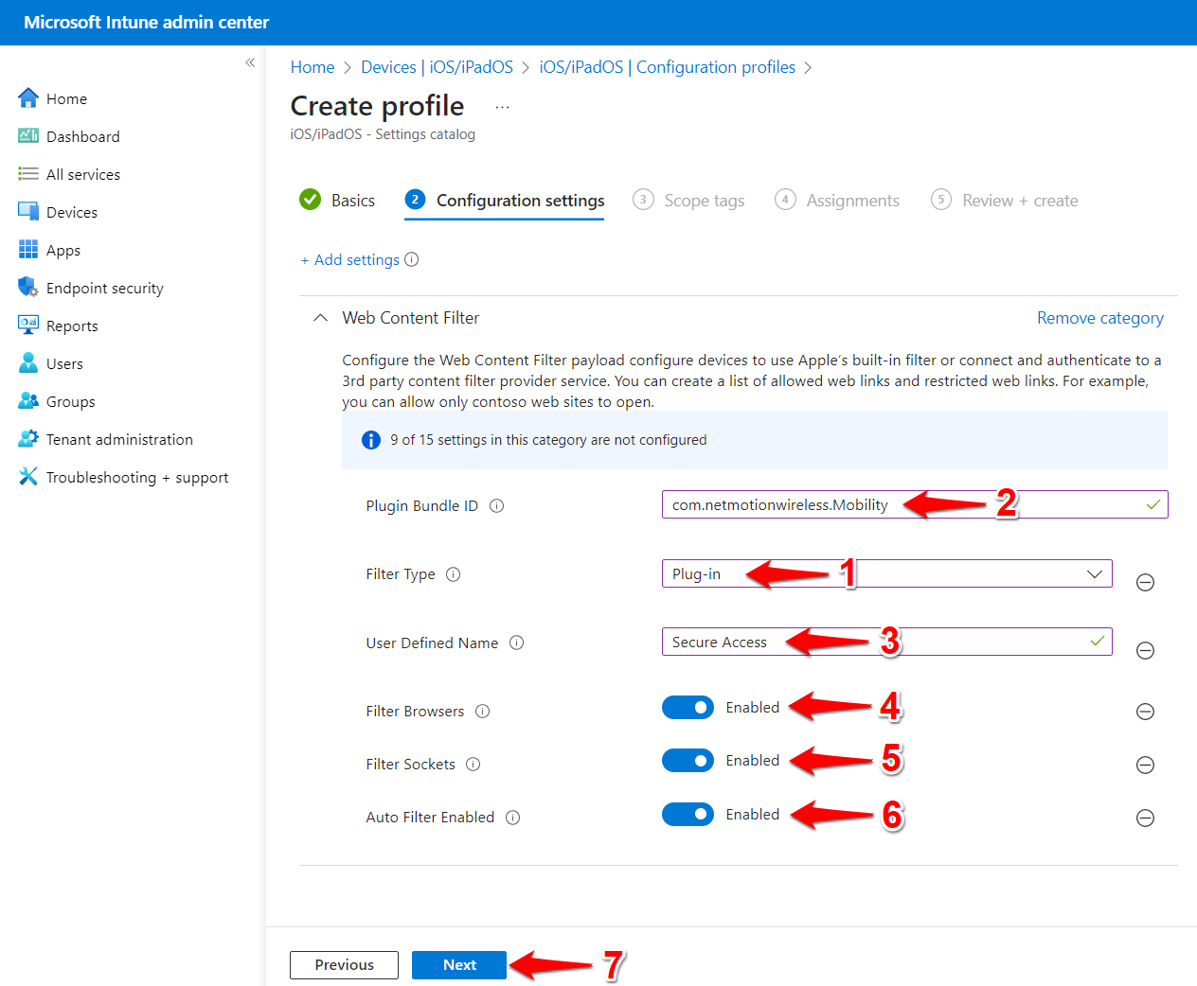Open the Apps grid icon
The image size is (1197, 986).
[x=28, y=249]
